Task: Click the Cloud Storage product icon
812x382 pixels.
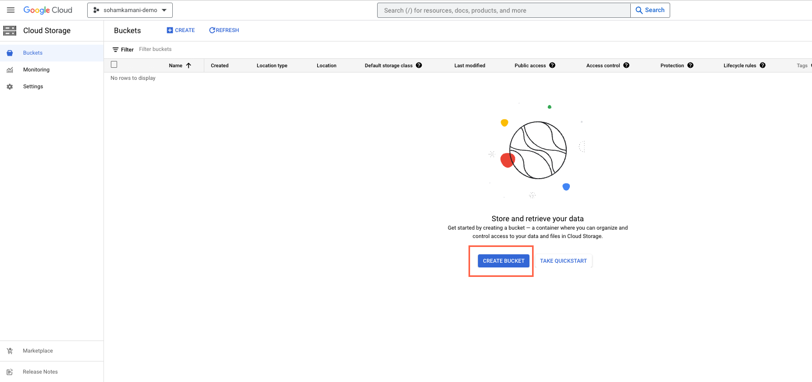Action: click(x=9, y=30)
